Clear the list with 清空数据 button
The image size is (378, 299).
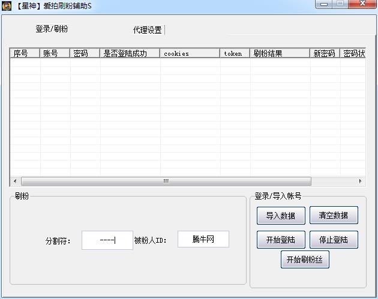(x=334, y=215)
